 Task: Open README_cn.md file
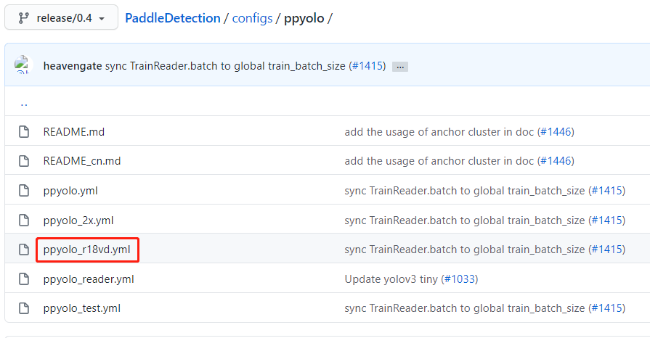pos(82,161)
